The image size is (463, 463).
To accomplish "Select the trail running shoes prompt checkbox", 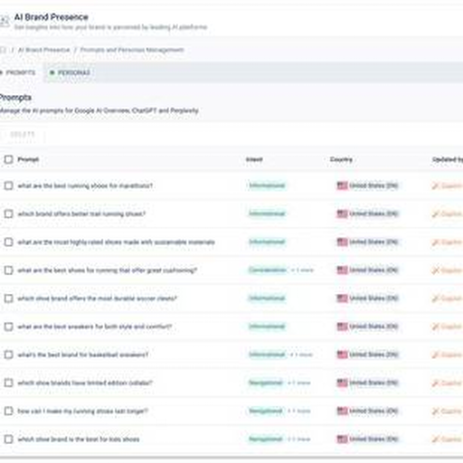I will click(8, 213).
